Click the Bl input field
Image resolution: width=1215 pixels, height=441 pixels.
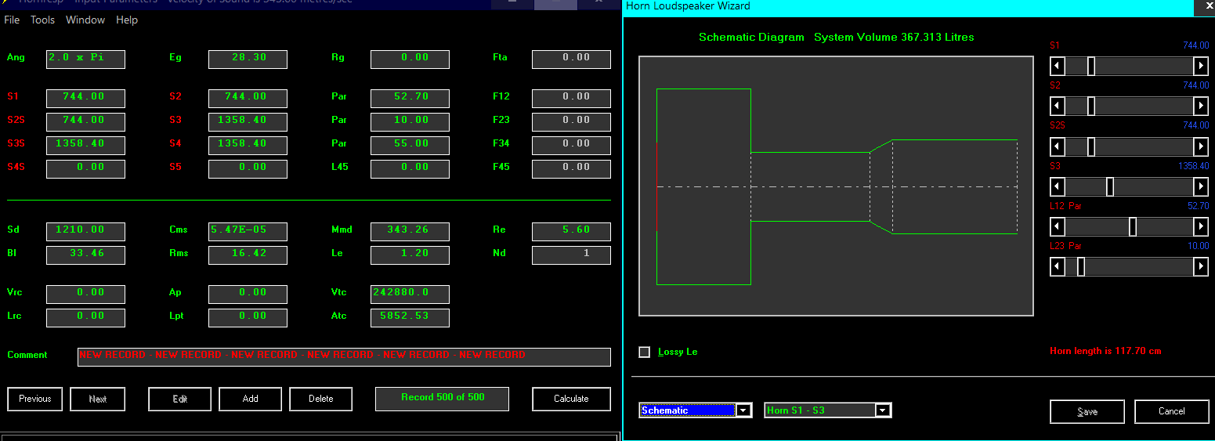(85, 255)
